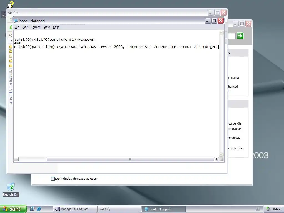
Task: Close the C:\ Explorer window
Action: pyautogui.click(x=224, y=13)
